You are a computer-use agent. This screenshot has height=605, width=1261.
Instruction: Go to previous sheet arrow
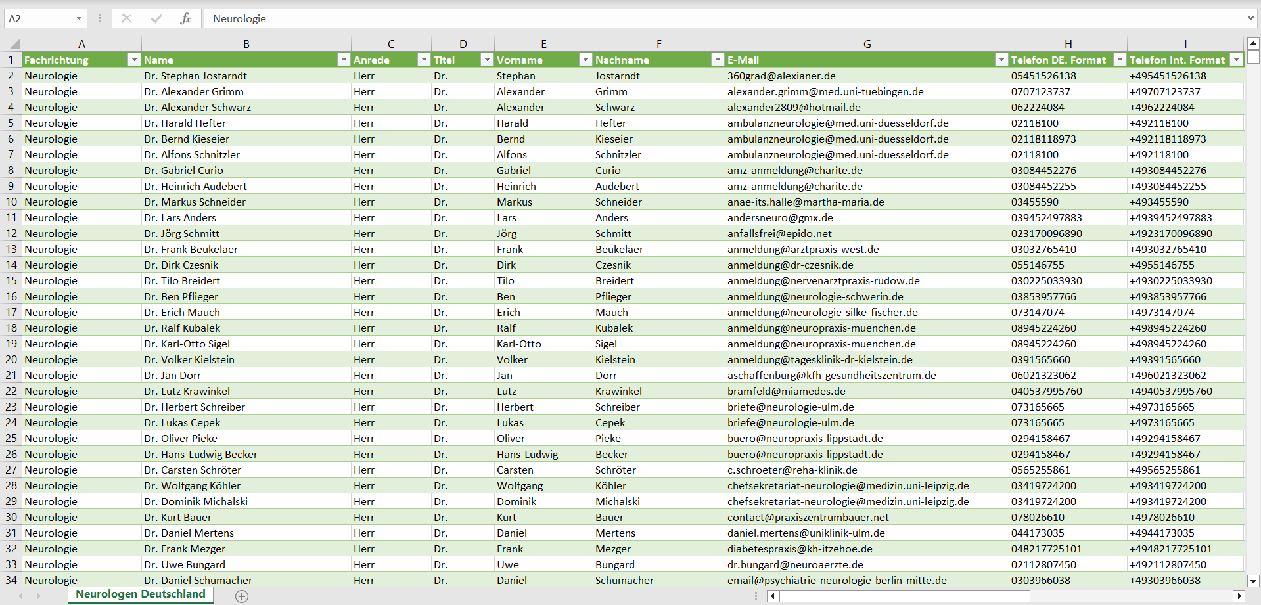pos(20,596)
